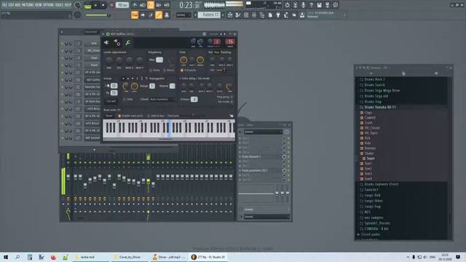Select the Cowbell sample in browser
Image resolution: width=466 pixels, height=262 pixels.
click(370, 118)
